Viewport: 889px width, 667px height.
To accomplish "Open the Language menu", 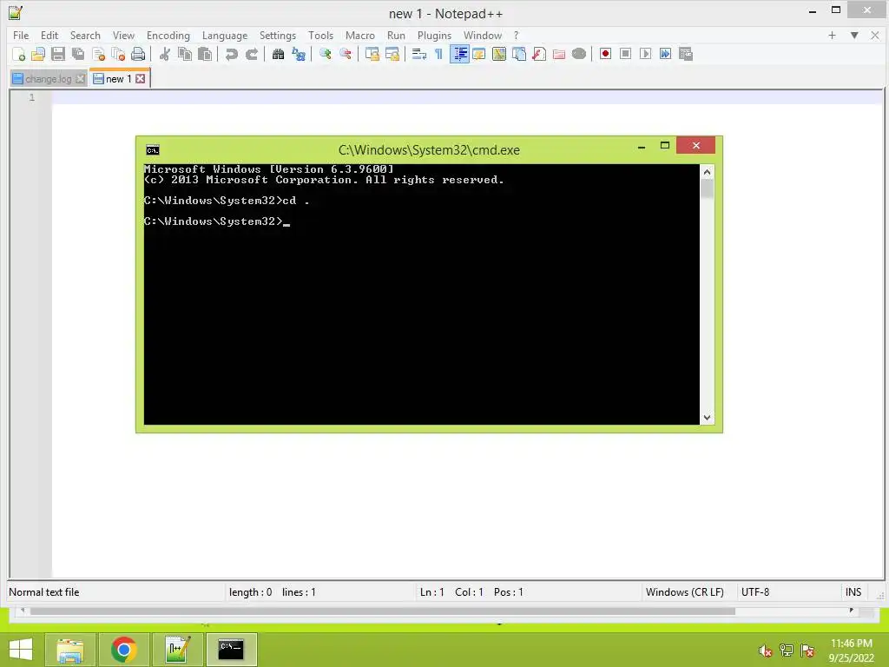I will tap(225, 35).
